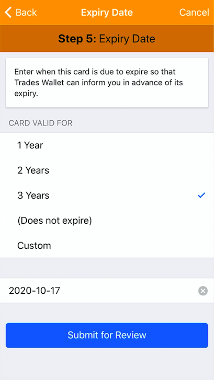Tap the Expiry Date navigation title
The height and width of the screenshot is (380, 214).
[x=107, y=13]
